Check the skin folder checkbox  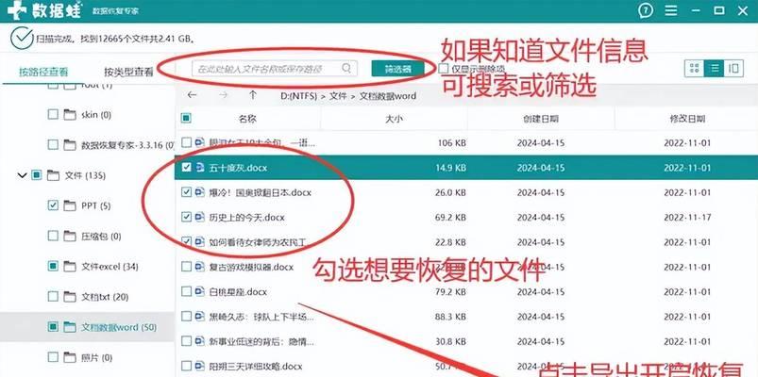point(53,115)
